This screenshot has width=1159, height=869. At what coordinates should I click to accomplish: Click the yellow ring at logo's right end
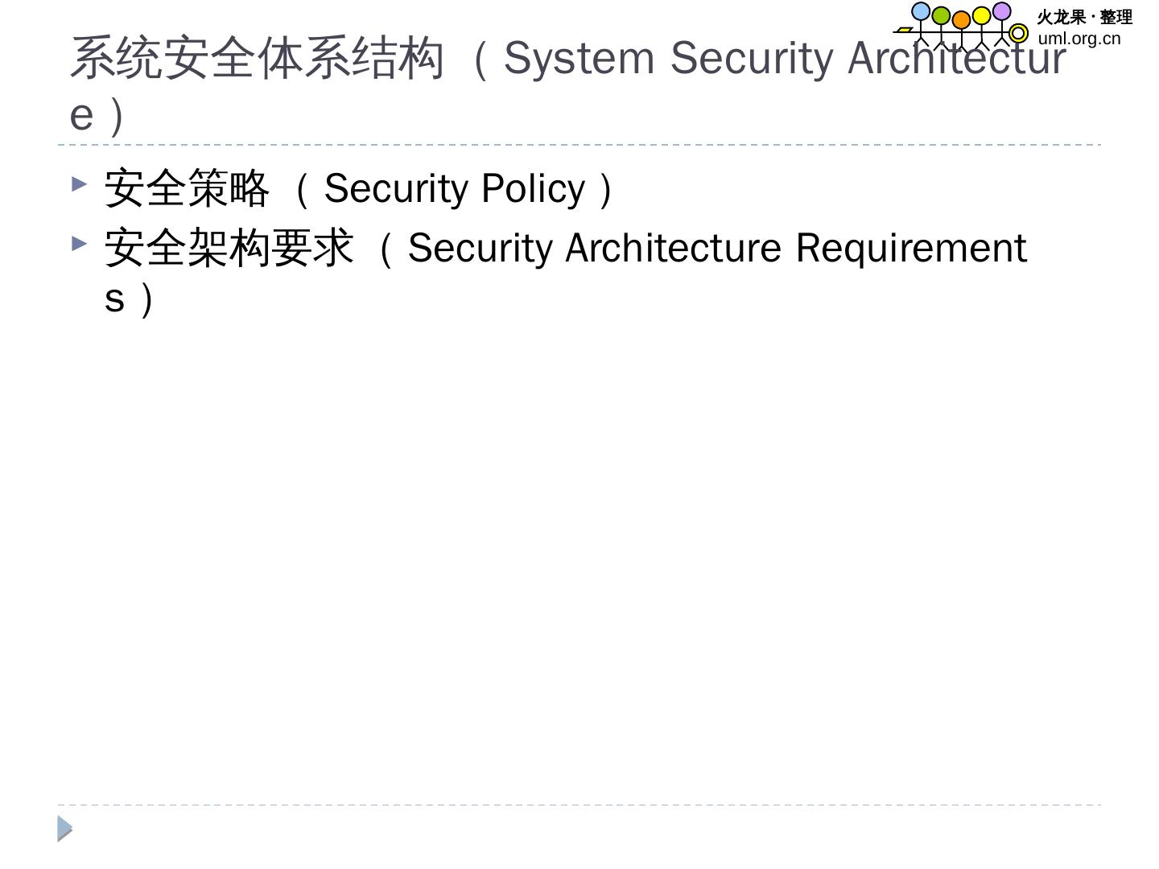1018,33
